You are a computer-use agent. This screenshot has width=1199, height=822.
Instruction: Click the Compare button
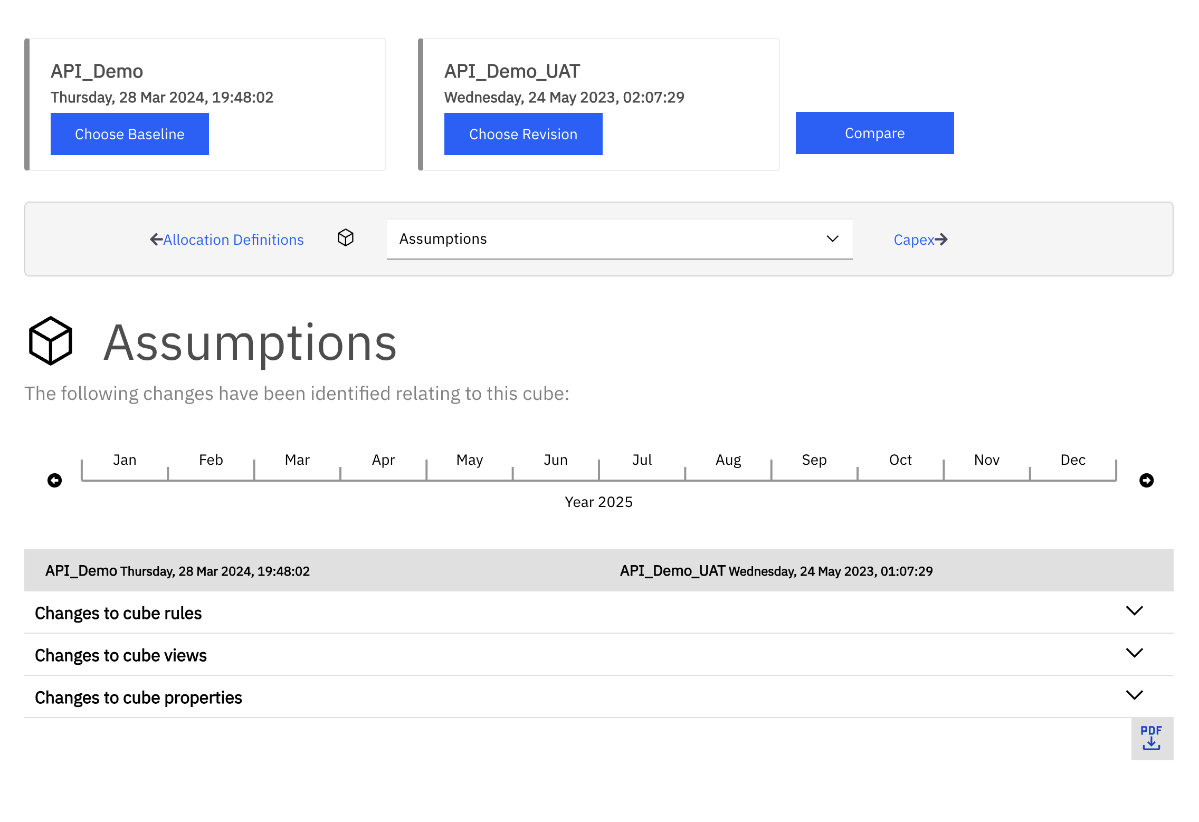(875, 133)
